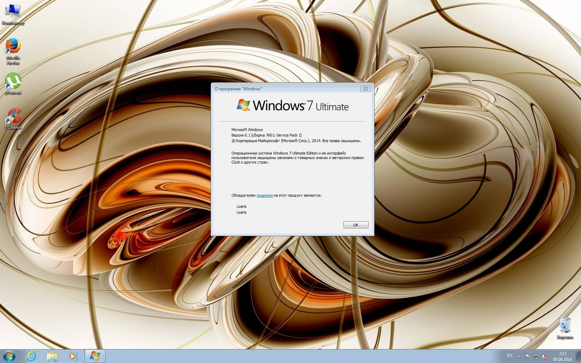Open the лицензии license link
Viewport: 581px width, 363px height.
pyautogui.click(x=265, y=195)
